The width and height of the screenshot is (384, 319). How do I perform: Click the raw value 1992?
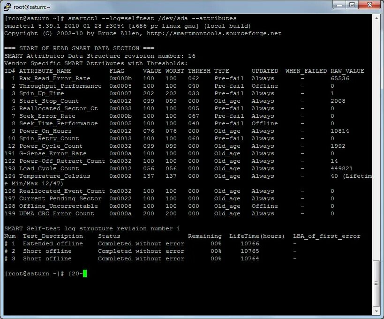coord(338,146)
